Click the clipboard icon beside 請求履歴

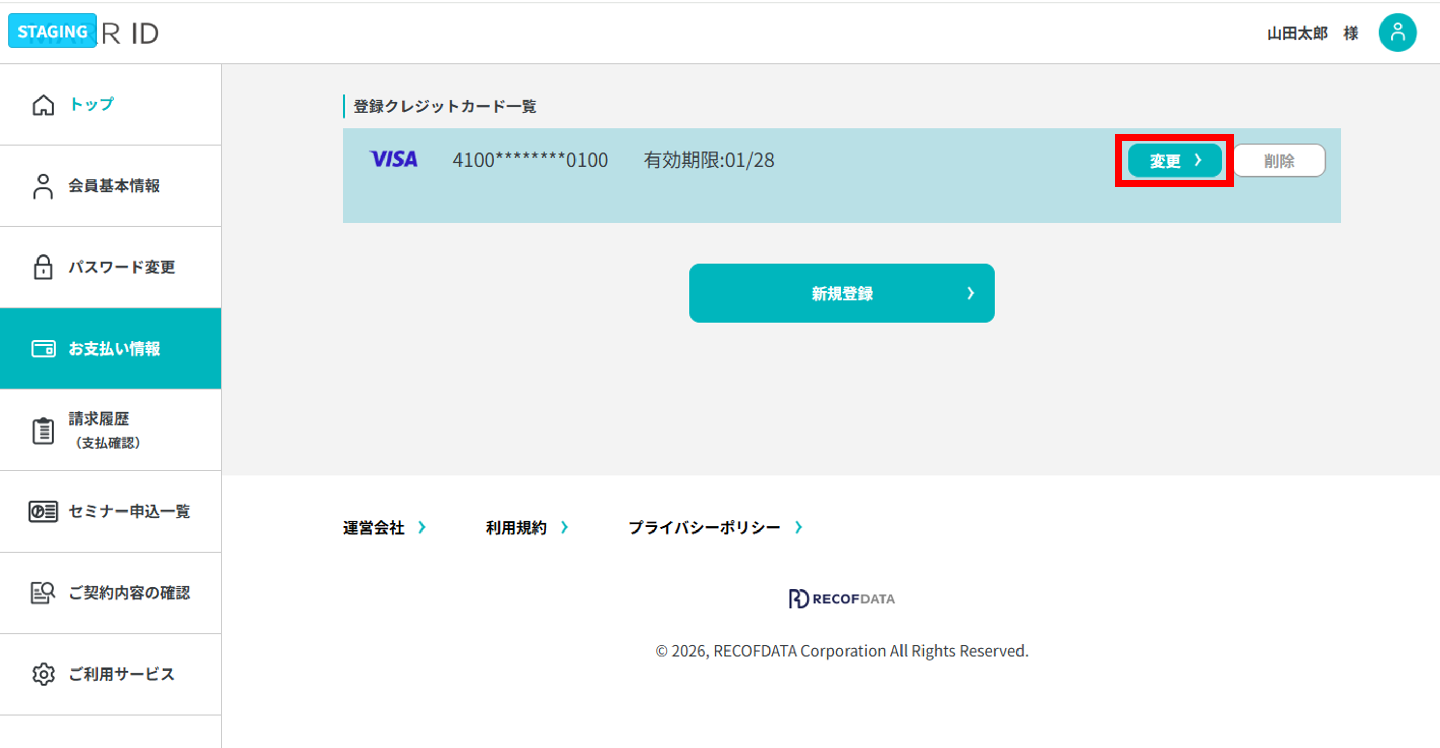(x=43, y=430)
